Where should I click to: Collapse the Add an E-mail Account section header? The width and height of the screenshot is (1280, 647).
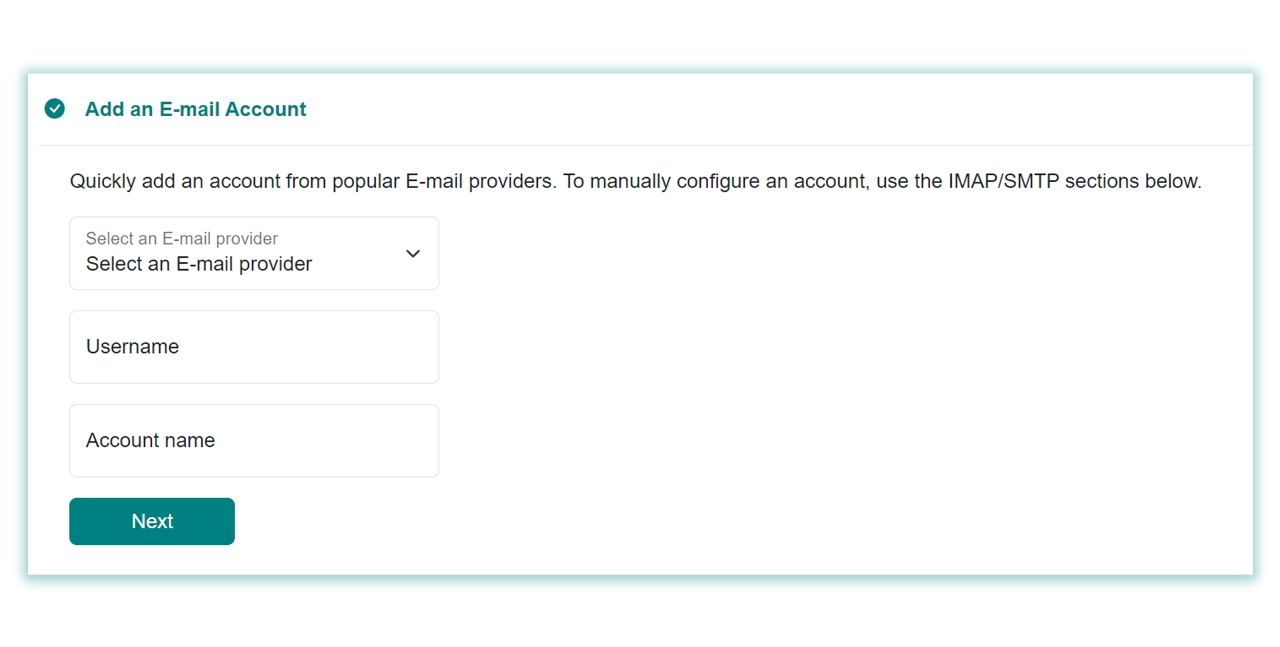(640, 109)
